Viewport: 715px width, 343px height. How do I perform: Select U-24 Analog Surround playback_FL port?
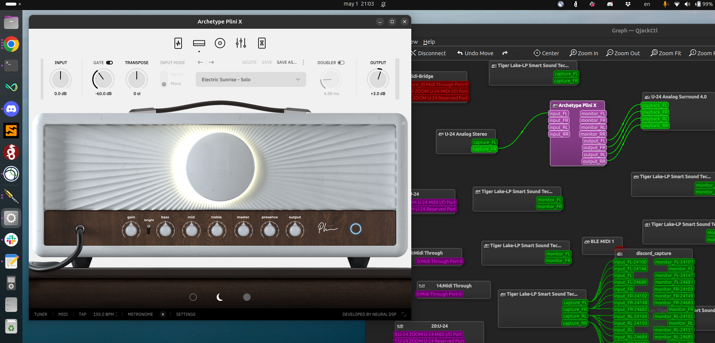654,106
